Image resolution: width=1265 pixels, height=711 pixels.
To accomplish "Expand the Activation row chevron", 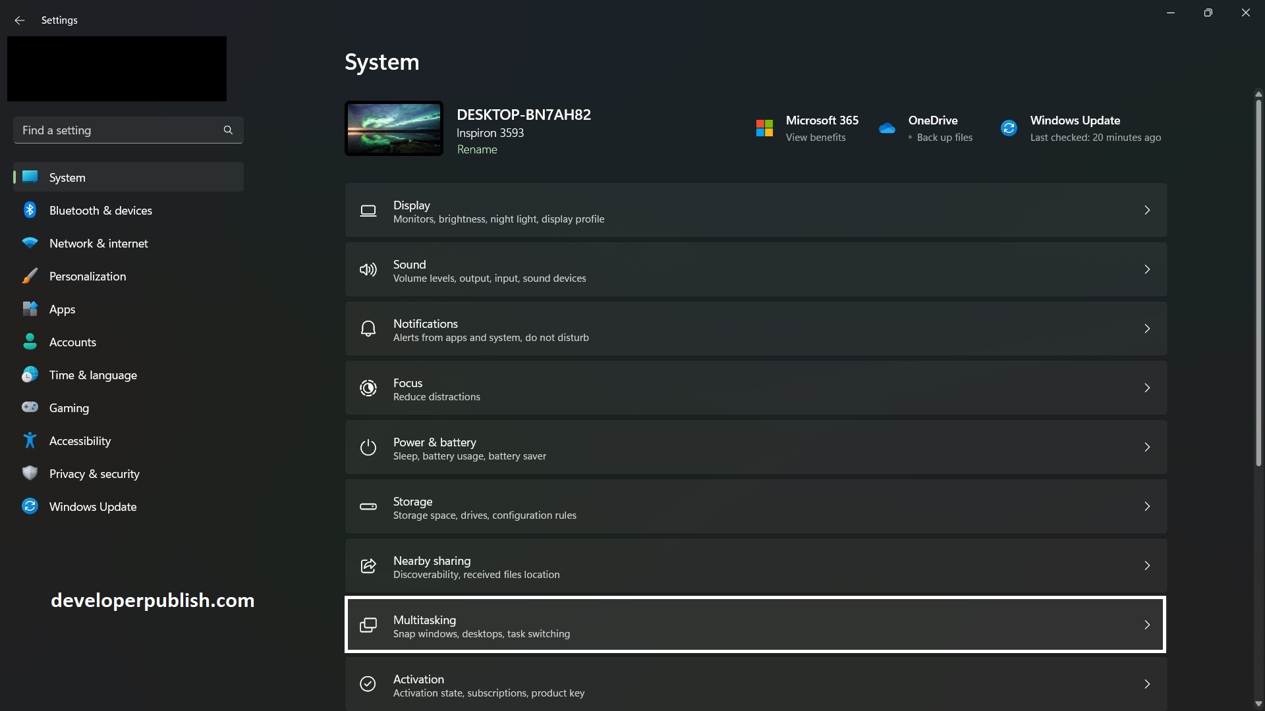I will (1147, 684).
